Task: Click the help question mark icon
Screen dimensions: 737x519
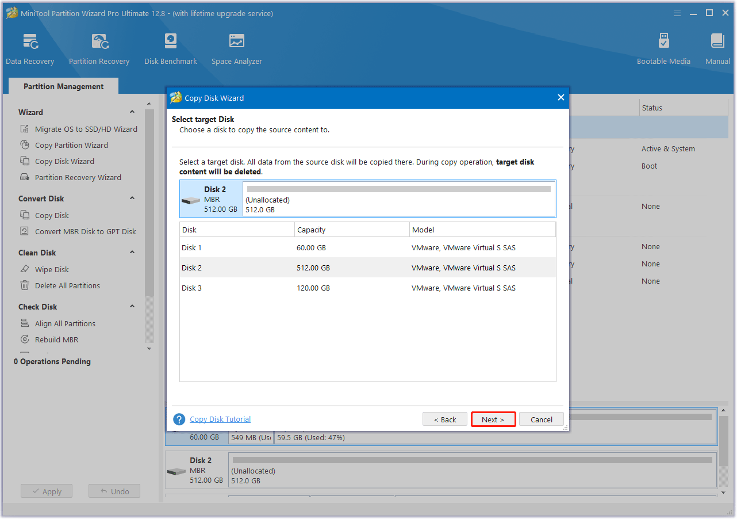Action: [x=179, y=419]
